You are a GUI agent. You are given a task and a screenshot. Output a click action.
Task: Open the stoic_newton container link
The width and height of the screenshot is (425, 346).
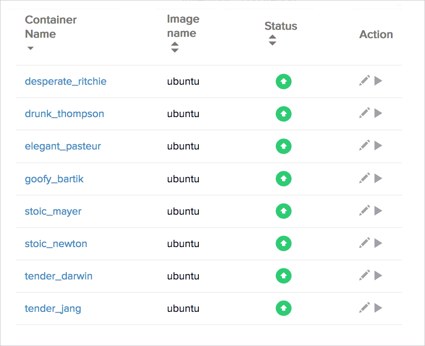56,244
